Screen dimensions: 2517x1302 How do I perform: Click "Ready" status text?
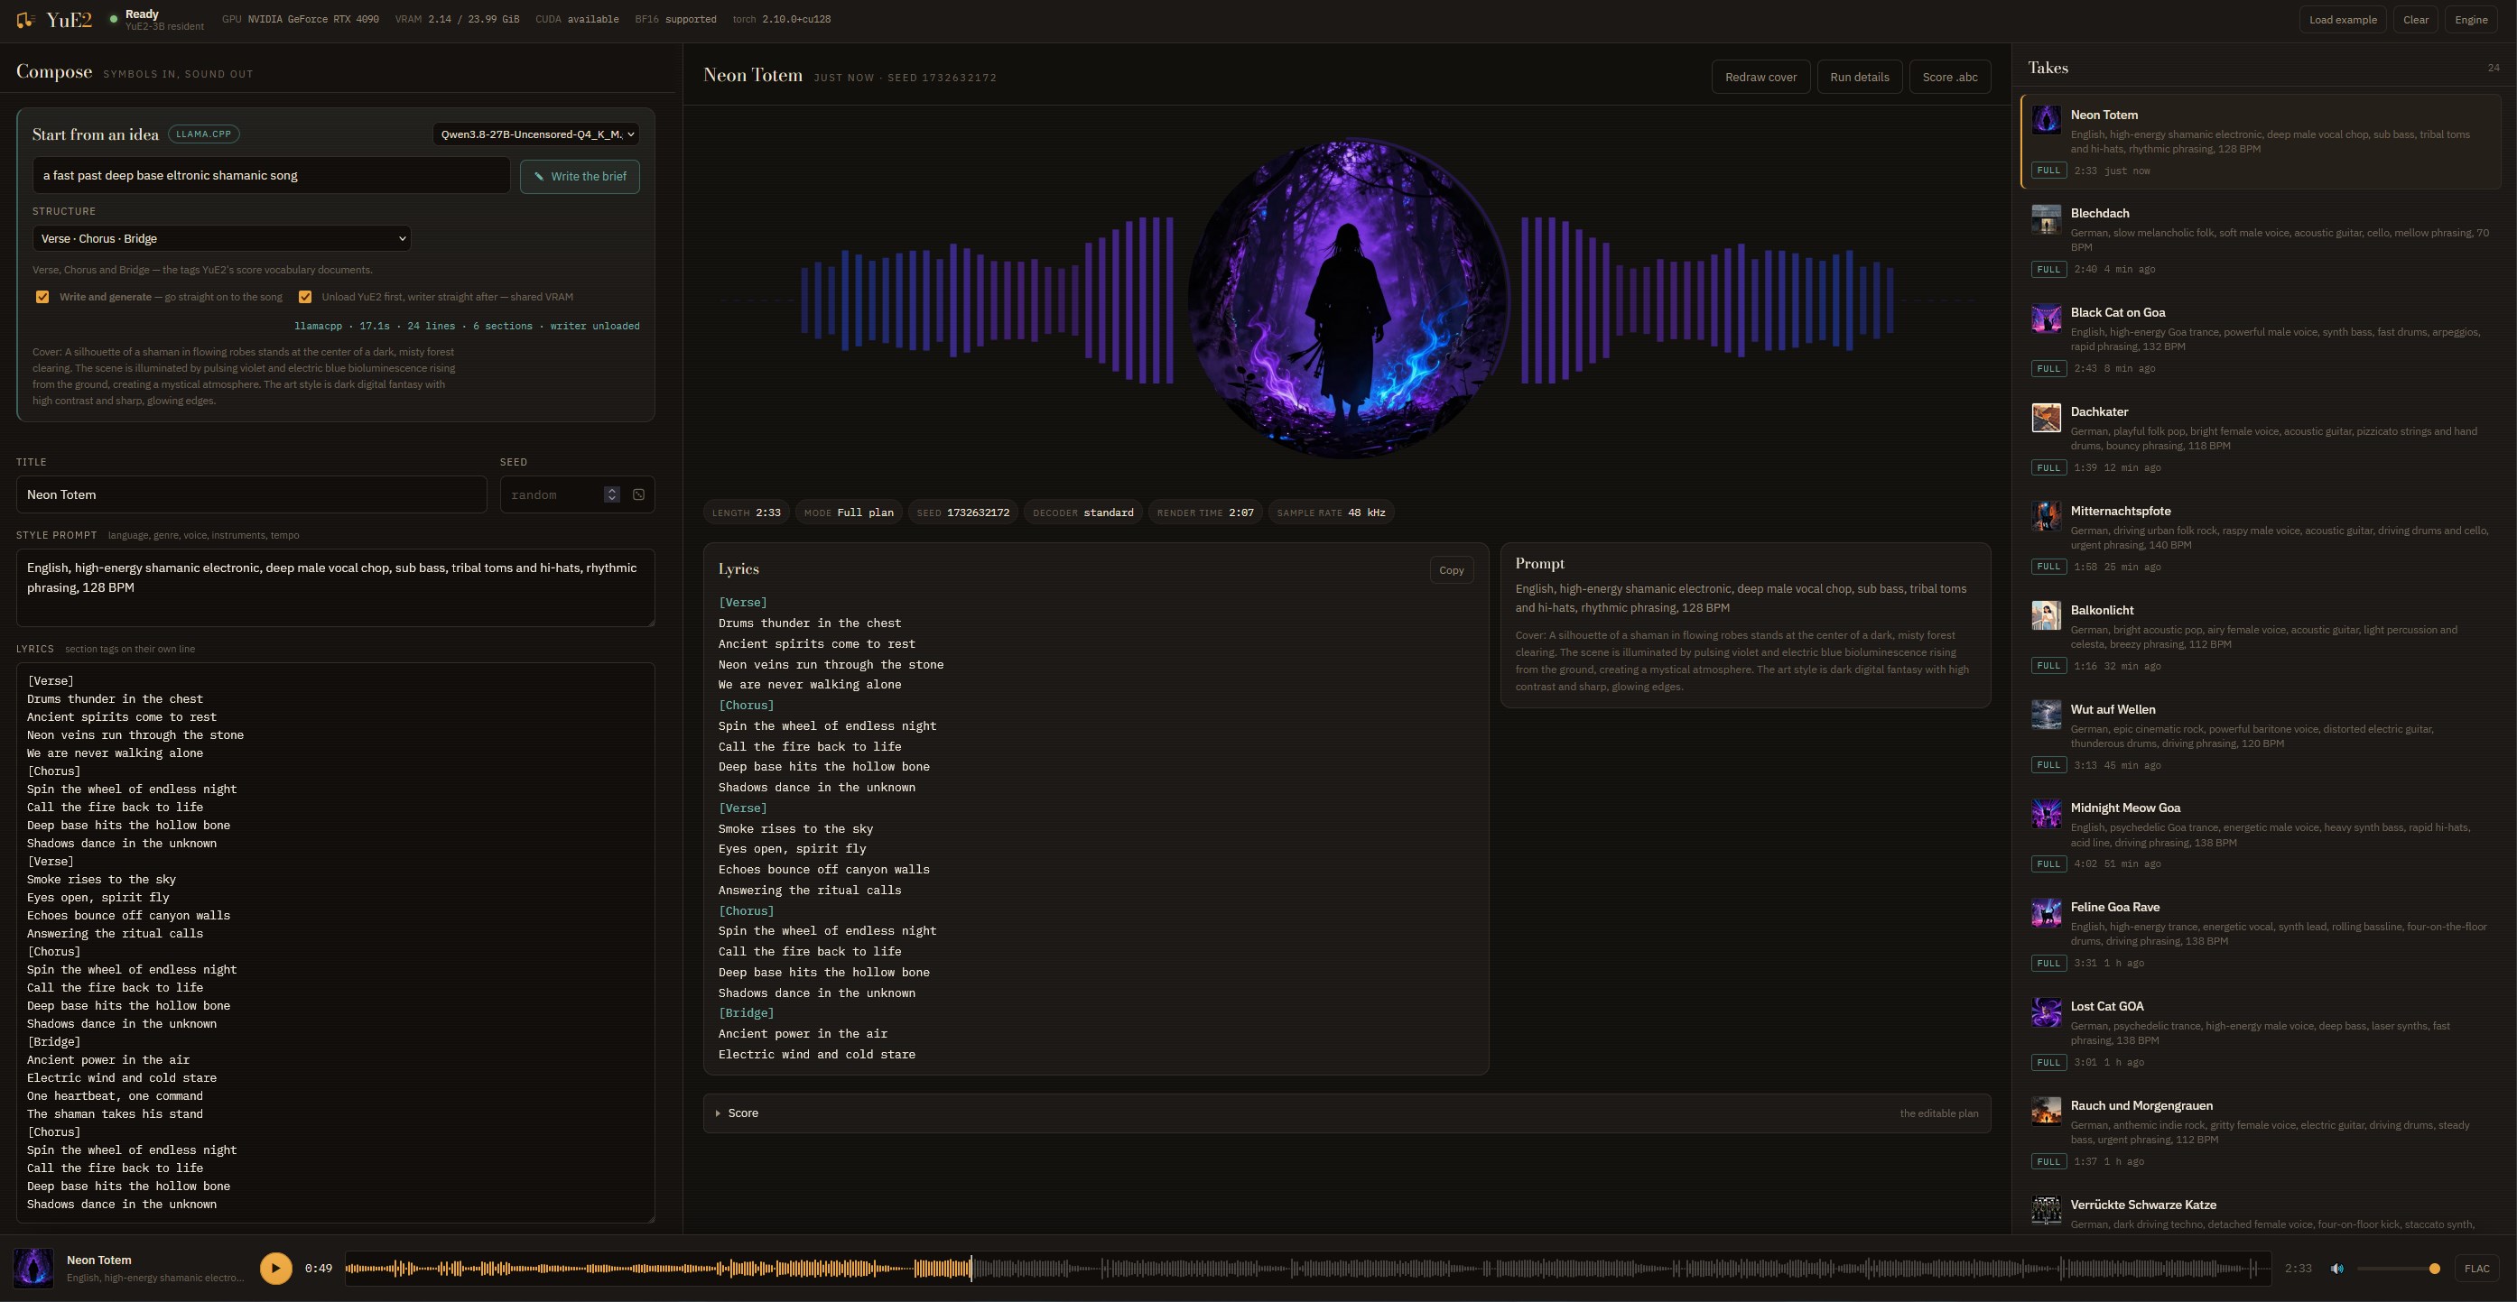142,14
